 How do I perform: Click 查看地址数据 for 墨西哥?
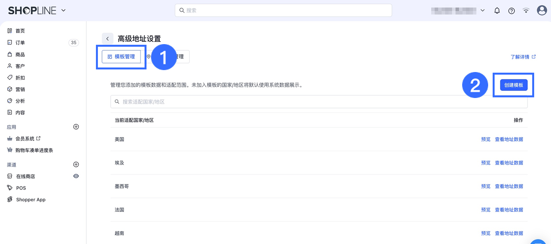[x=509, y=186]
